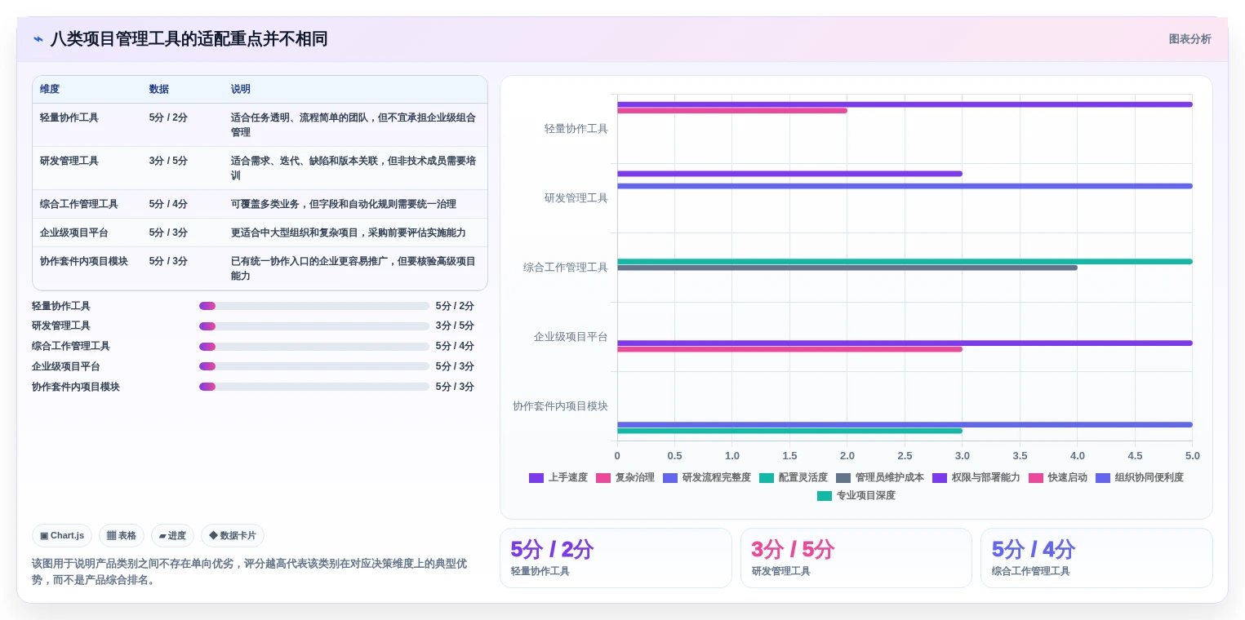The height and width of the screenshot is (620, 1245).
Task: Click the 5分 / 4分 value in table
Action: pyautogui.click(x=168, y=204)
